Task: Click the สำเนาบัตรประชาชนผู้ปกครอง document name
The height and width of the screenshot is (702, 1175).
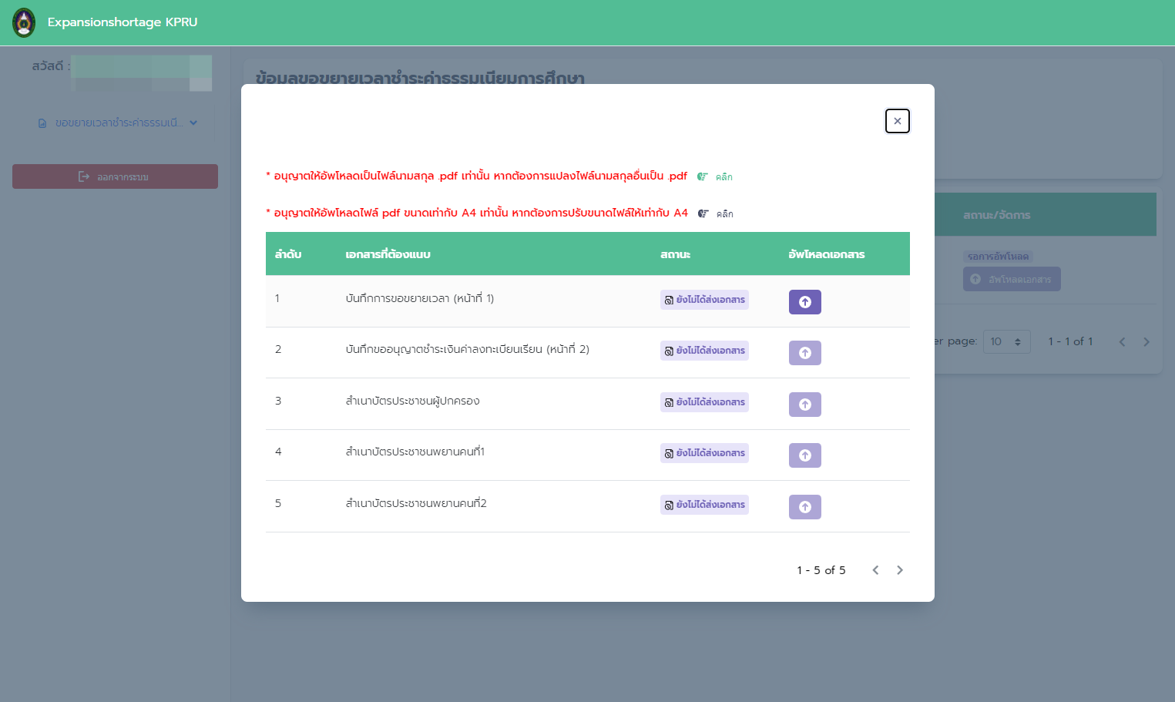Action: tap(413, 401)
